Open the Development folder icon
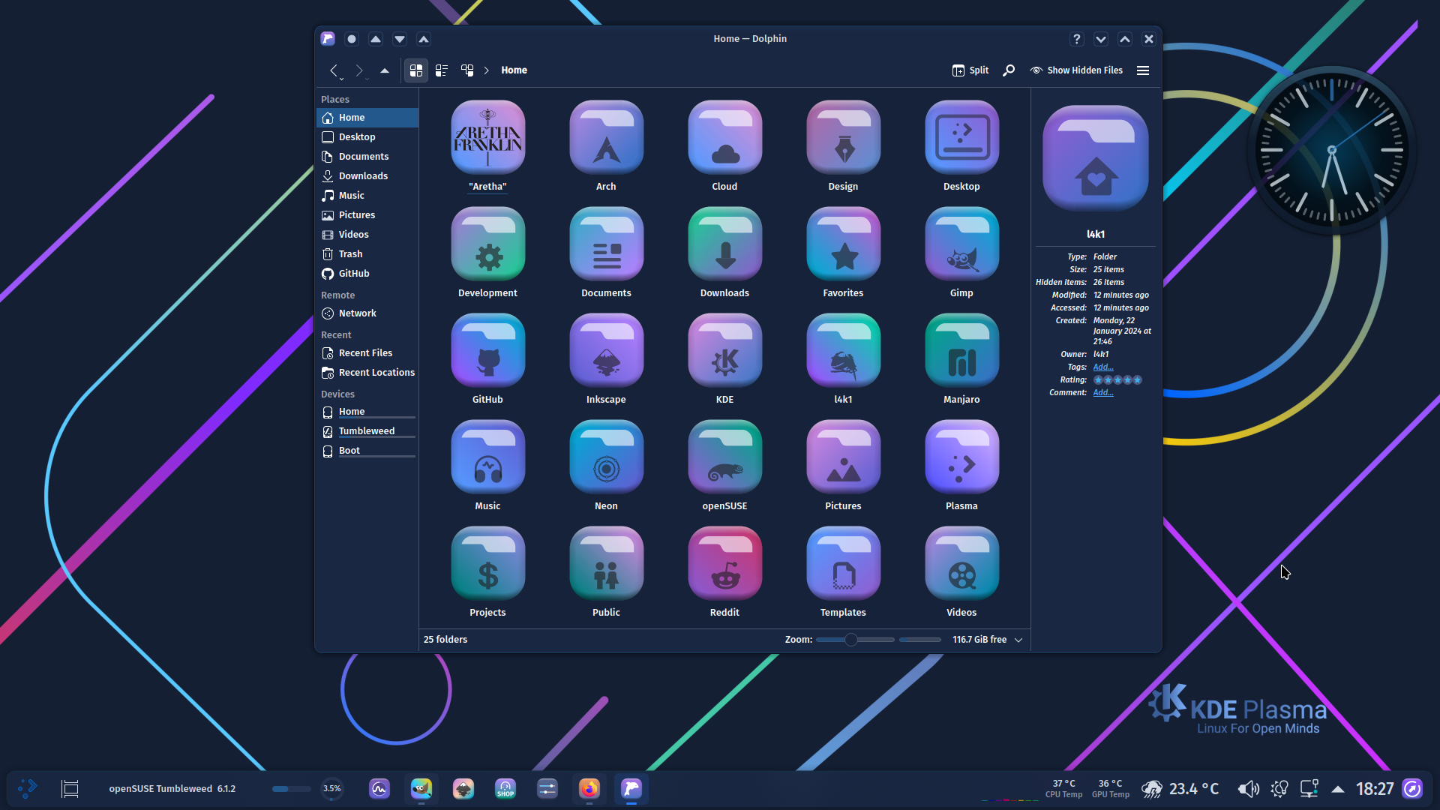 (487, 244)
